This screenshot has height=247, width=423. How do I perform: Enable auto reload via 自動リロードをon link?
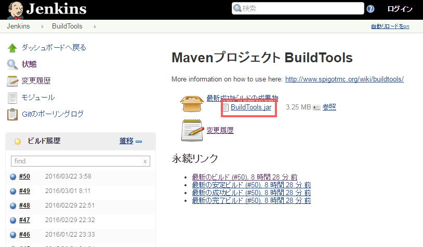pos(390,26)
